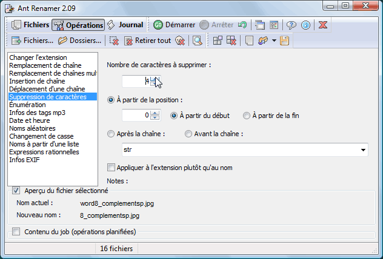Toggle 'Contenu du job' section checkbox
This screenshot has width=383, height=259.
click(16, 231)
